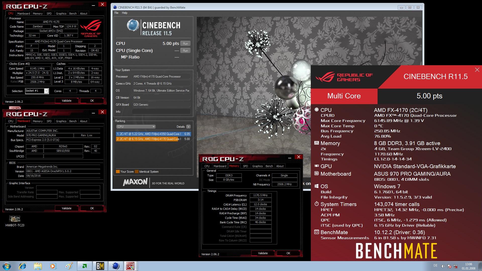Image resolution: width=482 pixels, height=271 pixels.
Task: Click the DE language indicator in the tray
Action: coord(435,265)
